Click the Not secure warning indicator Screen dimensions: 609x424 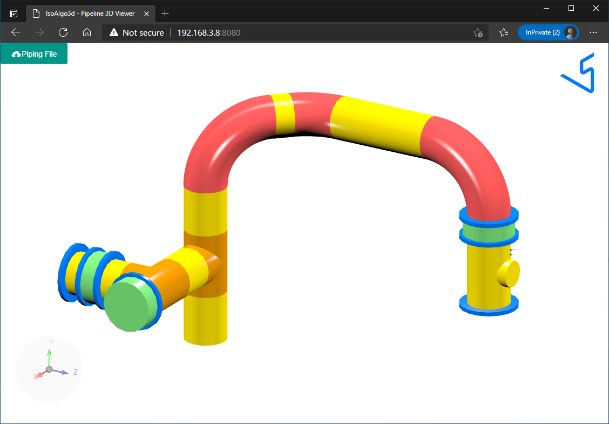coord(137,32)
